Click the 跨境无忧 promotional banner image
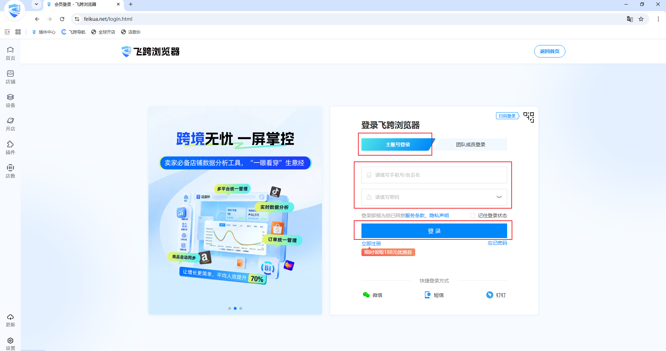 coord(235,211)
